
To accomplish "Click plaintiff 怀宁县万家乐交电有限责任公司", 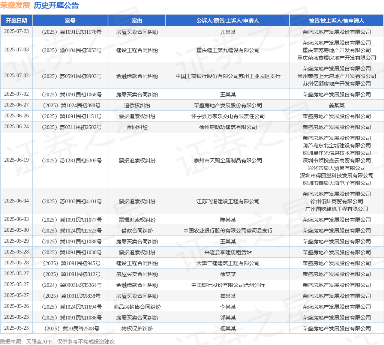I will 228,116.
